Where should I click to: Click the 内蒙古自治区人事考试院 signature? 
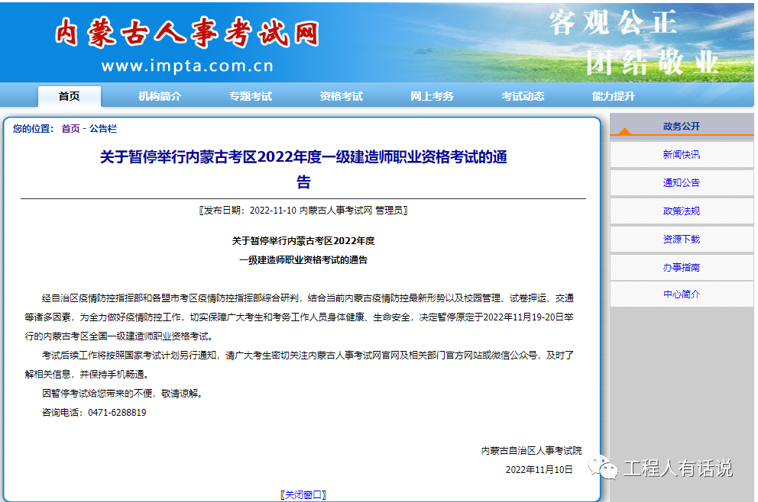(x=531, y=451)
